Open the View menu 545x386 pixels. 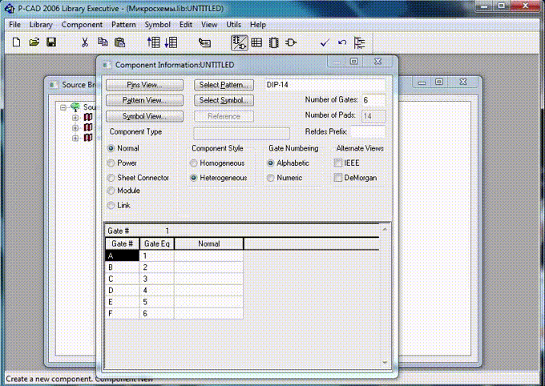coord(209,25)
